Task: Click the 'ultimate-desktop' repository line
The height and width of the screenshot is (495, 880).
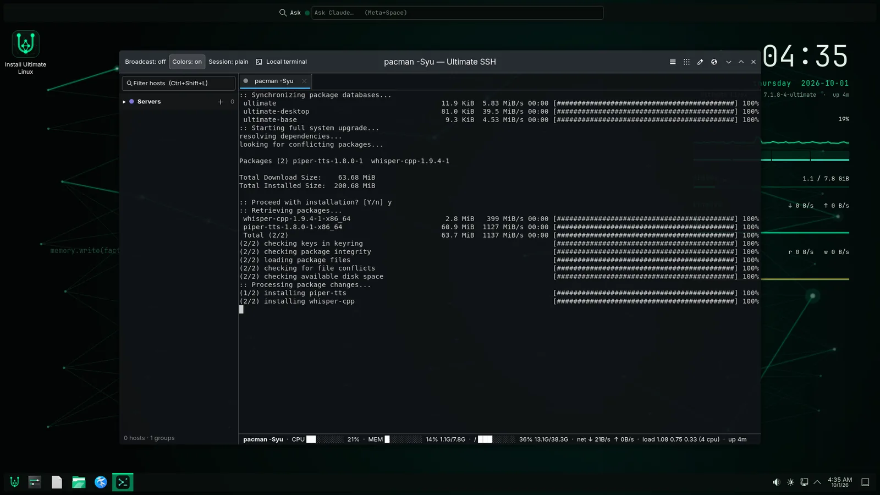Action: click(276, 112)
